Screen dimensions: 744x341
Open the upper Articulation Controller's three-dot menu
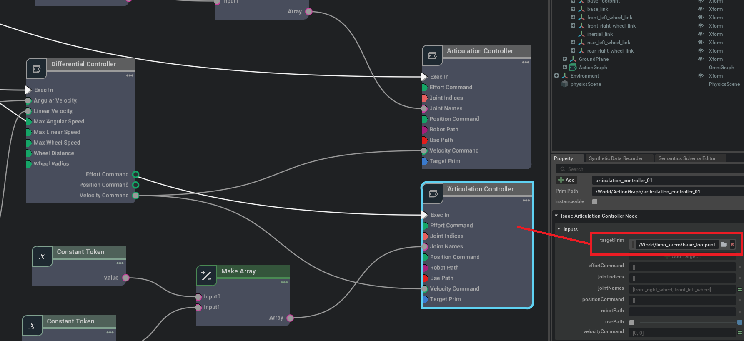[526, 62]
